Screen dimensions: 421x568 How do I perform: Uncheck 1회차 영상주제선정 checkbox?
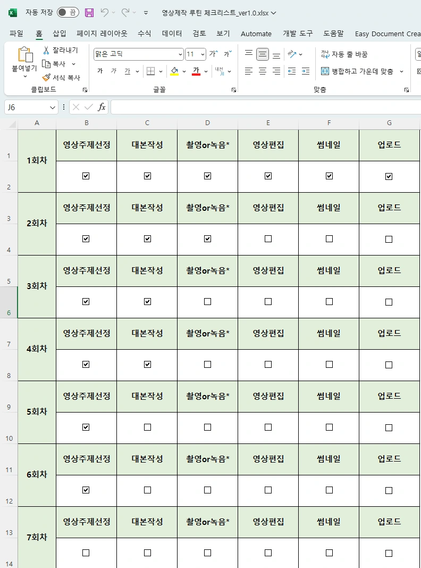(86, 176)
